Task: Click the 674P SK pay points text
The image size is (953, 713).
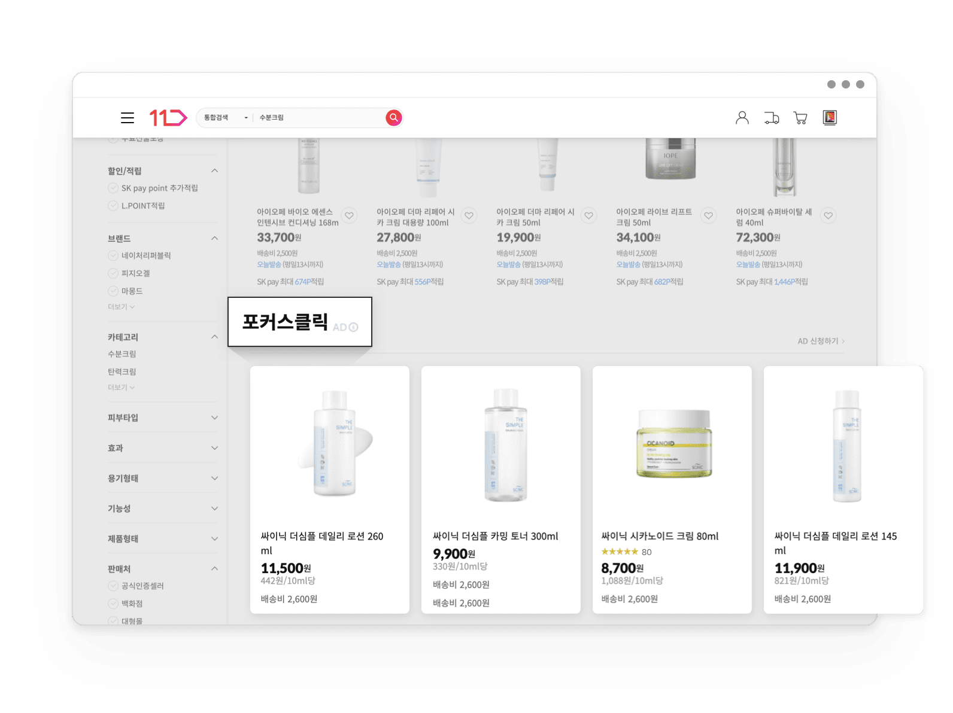Action: click(x=303, y=282)
